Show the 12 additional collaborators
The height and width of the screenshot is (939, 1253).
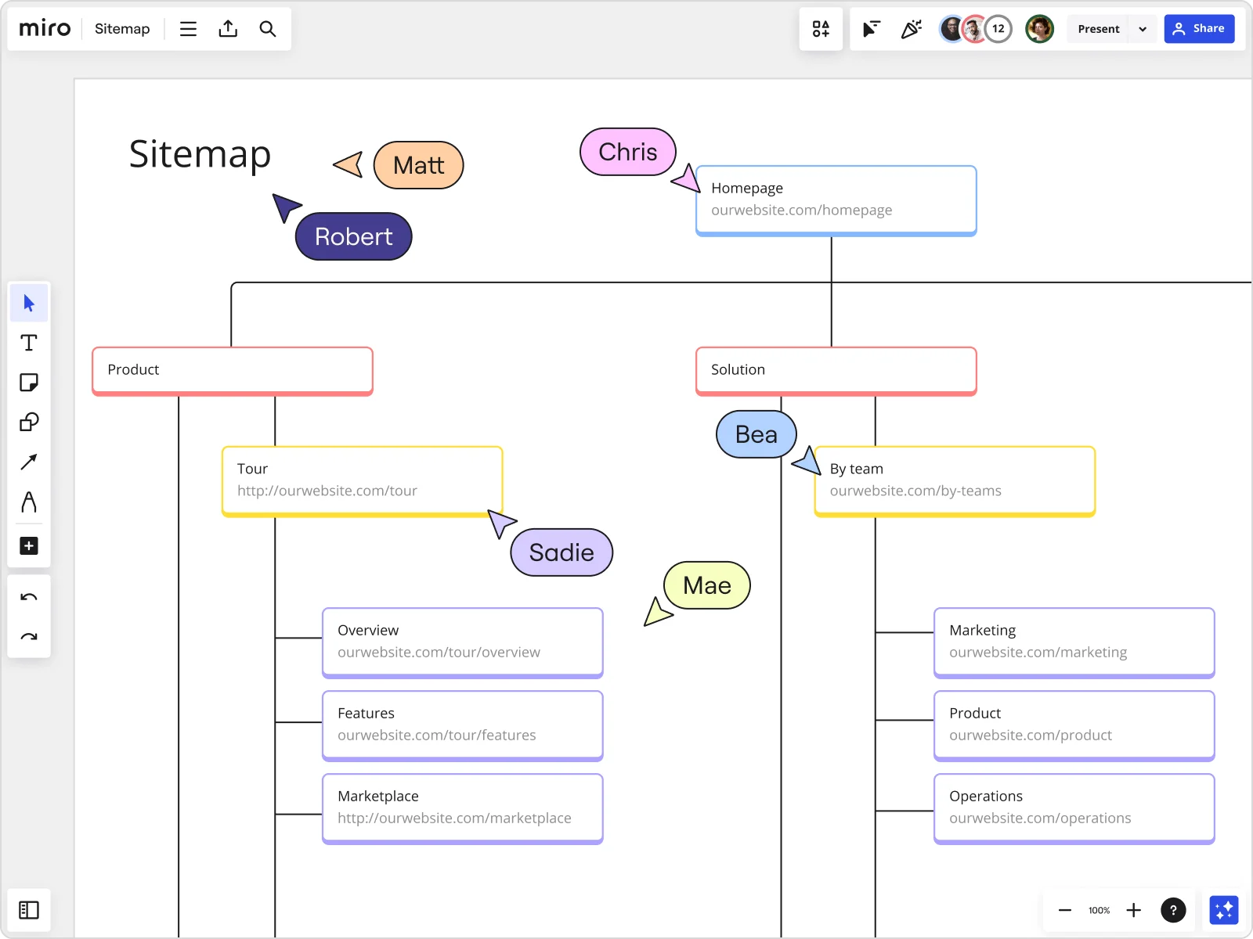[x=998, y=29]
